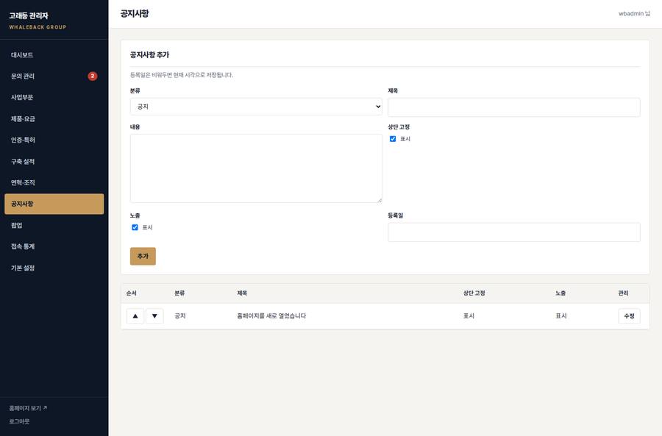Viewport: 662px width, 436px height.
Task: Move the notice row up with the up arrow
Action: click(x=135, y=315)
